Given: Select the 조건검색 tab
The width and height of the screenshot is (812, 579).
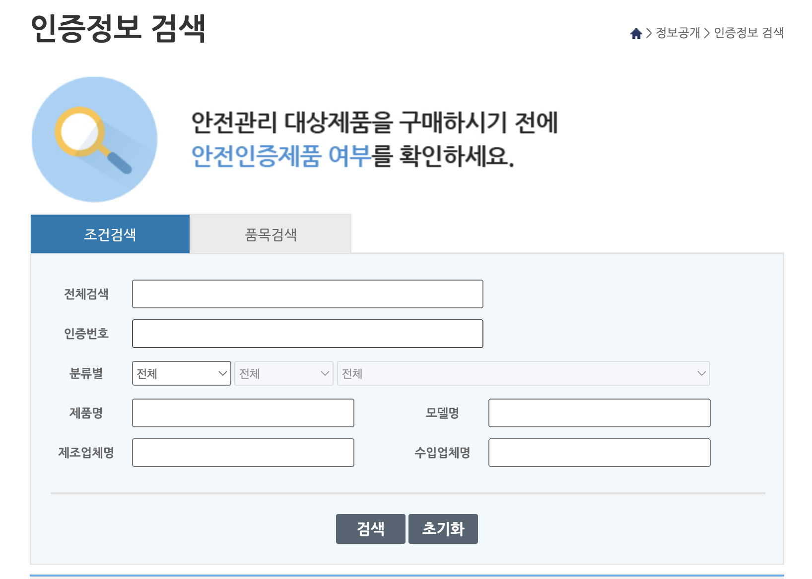Looking at the screenshot, I should coord(110,233).
